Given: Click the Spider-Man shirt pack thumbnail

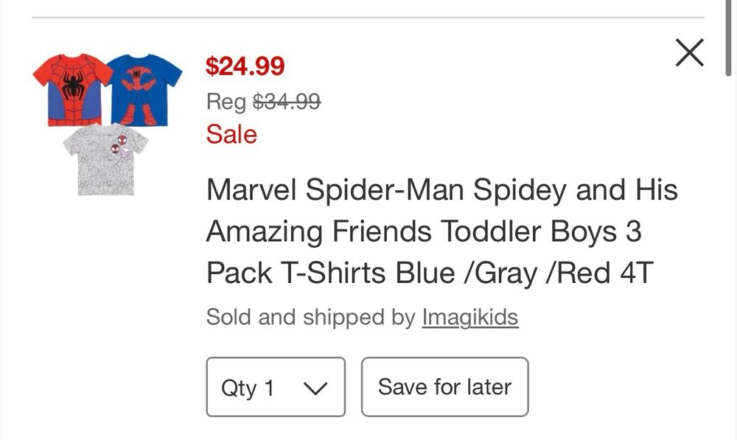Looking at the screenshot, I should [x=105, y=118].
